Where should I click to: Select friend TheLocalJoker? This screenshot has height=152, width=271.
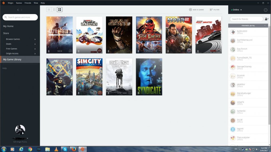(x=248, y=139)
